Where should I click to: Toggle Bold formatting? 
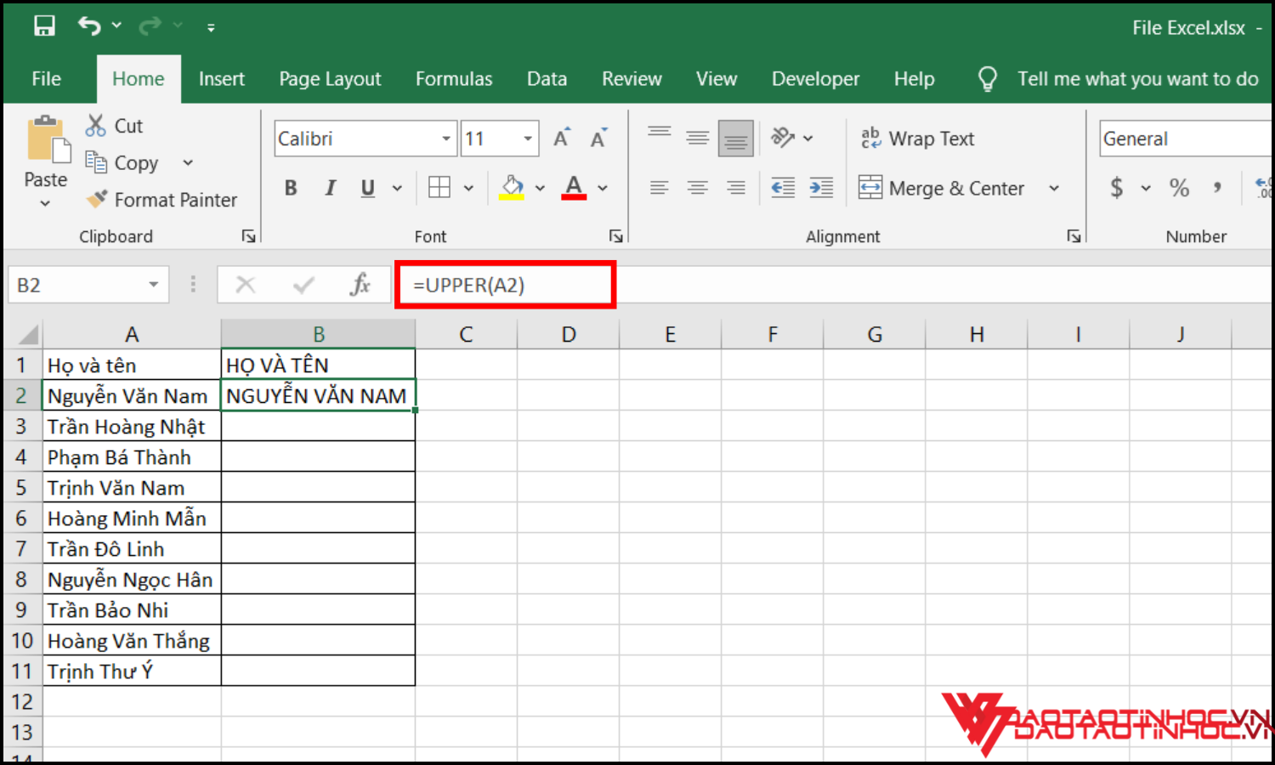click(x=291, y=188)
